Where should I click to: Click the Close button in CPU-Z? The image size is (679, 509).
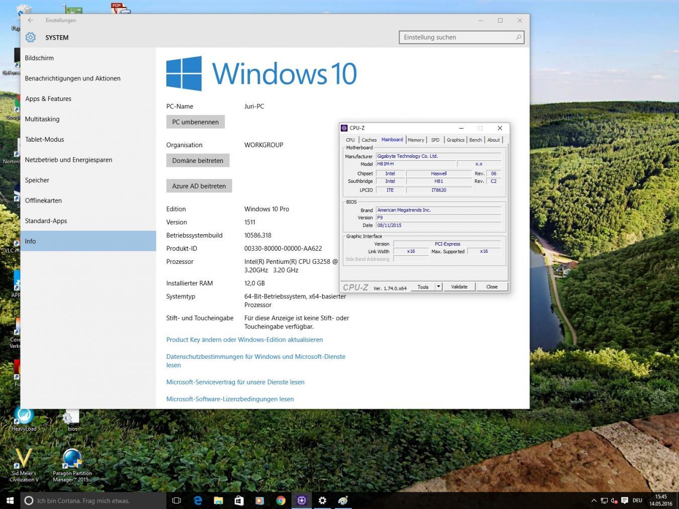492,287
